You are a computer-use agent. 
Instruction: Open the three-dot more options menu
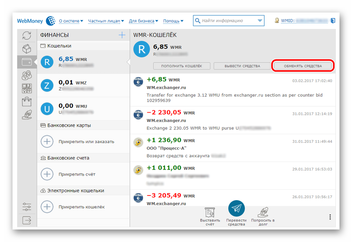(x=330, y=217)
